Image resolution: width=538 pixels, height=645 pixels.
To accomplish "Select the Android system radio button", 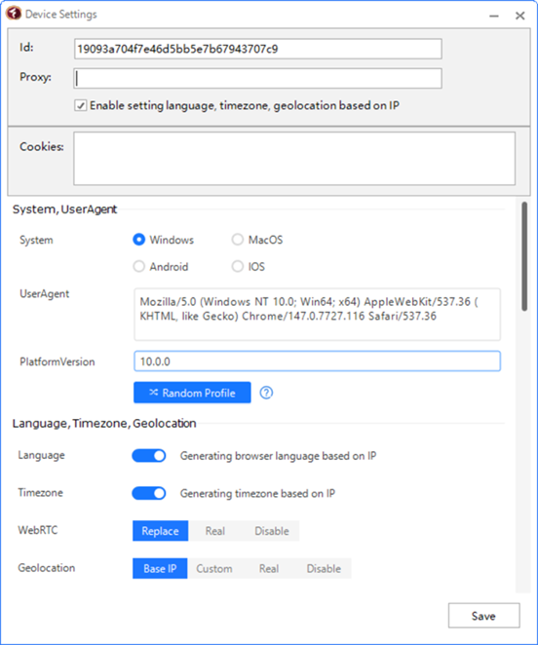I will 139,267.
